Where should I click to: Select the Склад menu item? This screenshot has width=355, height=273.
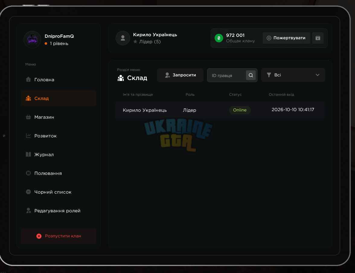(x=59, y=98)
